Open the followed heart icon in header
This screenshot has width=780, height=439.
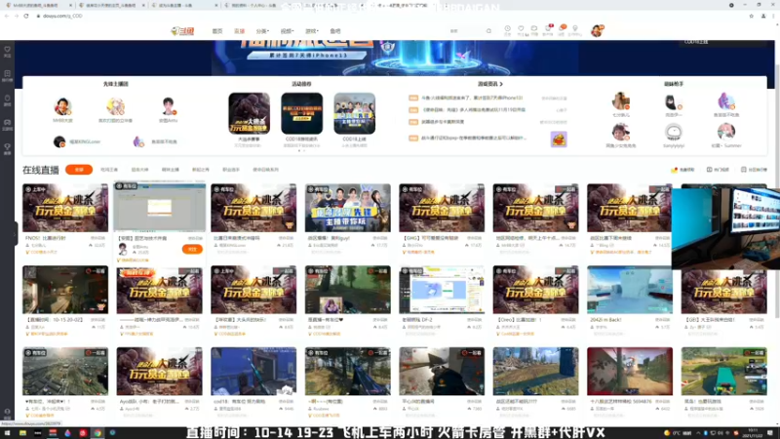(x=521, y=30)
